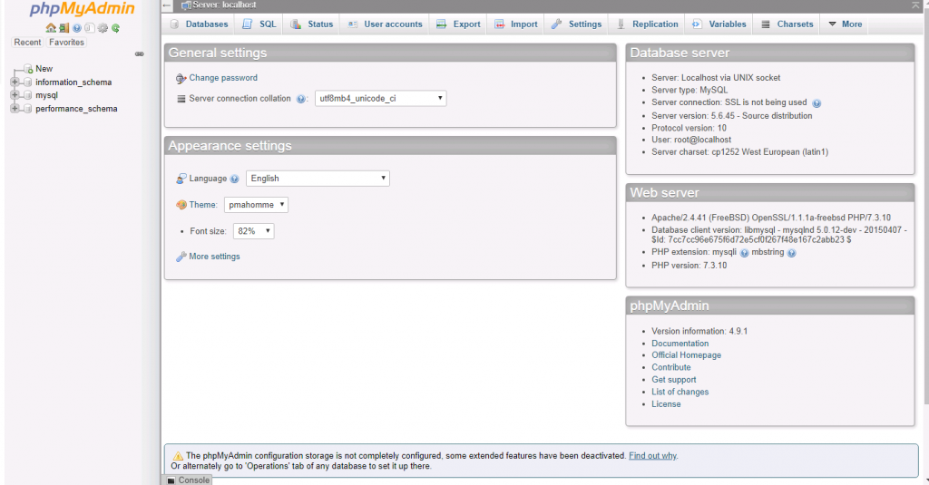Open the Server connection collation dropdown
The image size is (929, 485).
click(x=380, y=98)
